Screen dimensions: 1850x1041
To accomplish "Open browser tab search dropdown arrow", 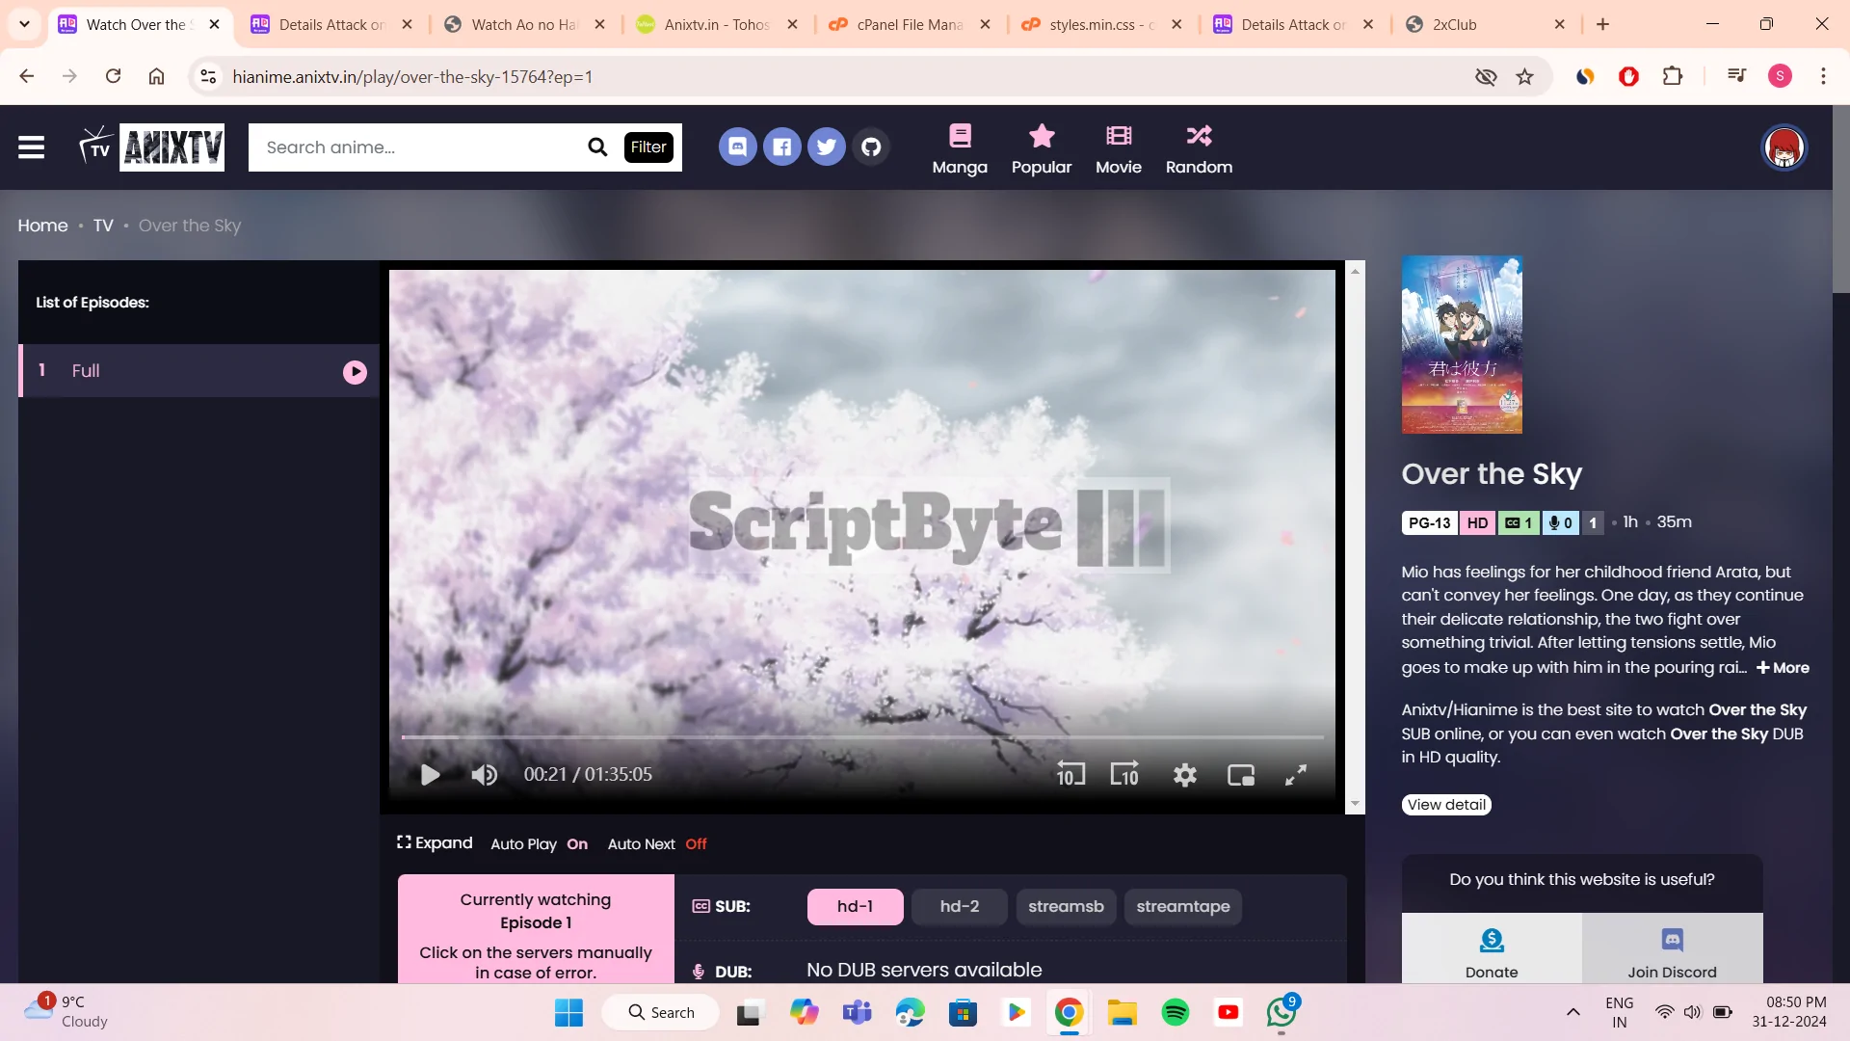I will (24, 24).
